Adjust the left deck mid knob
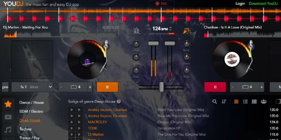Screen dimensions: 281x140 tap(136, 44)
